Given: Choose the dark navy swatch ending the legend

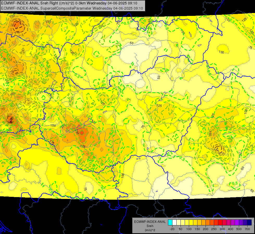Looking at the screenshot, I should pyautogui.click(x=250, y=222).
